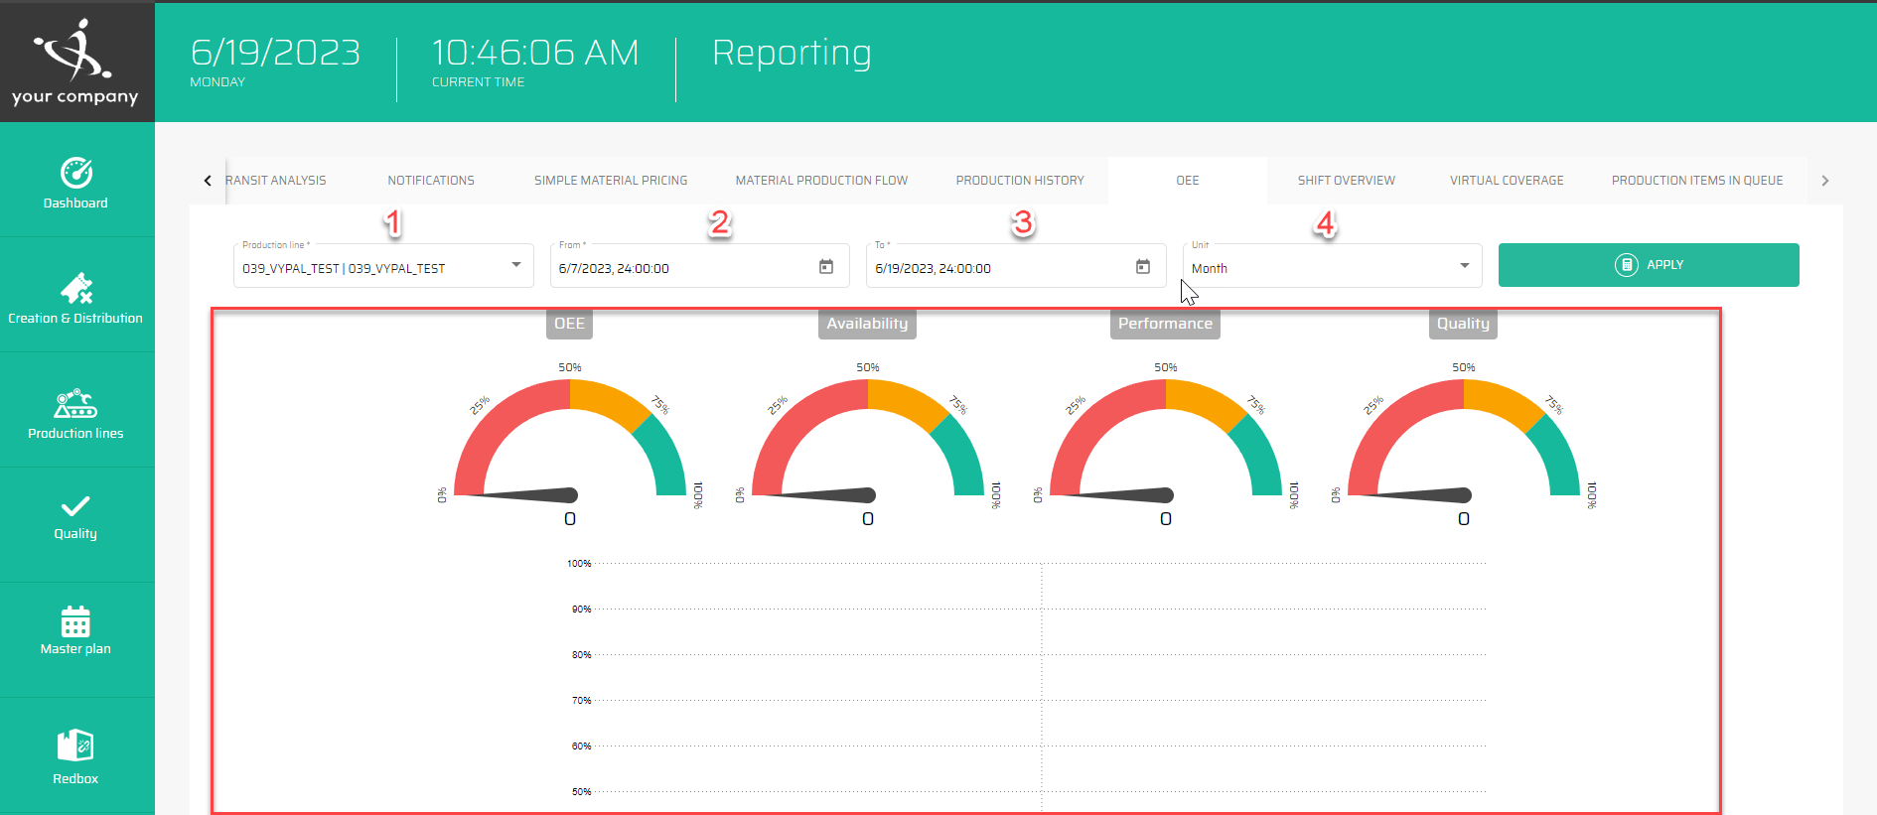Viewport: 1877px width, 815px height.
Task: Open the Quality checkmark sidebar icon
Action: tap(75, 506)
